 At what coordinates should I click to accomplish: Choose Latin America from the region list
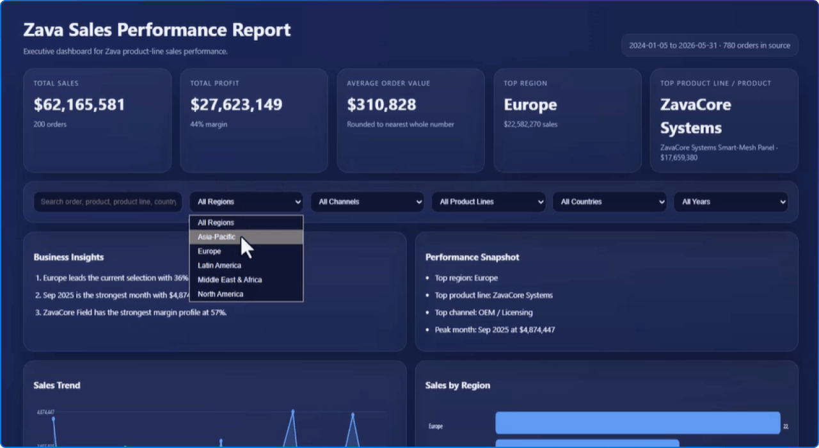click(246, 265)
